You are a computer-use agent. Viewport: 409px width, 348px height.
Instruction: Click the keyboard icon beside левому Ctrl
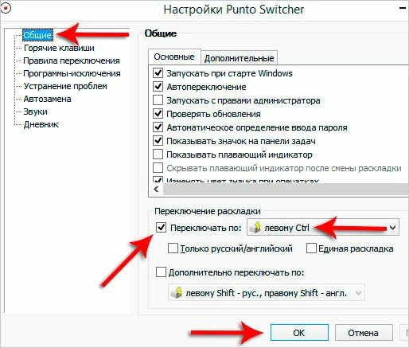255,228
